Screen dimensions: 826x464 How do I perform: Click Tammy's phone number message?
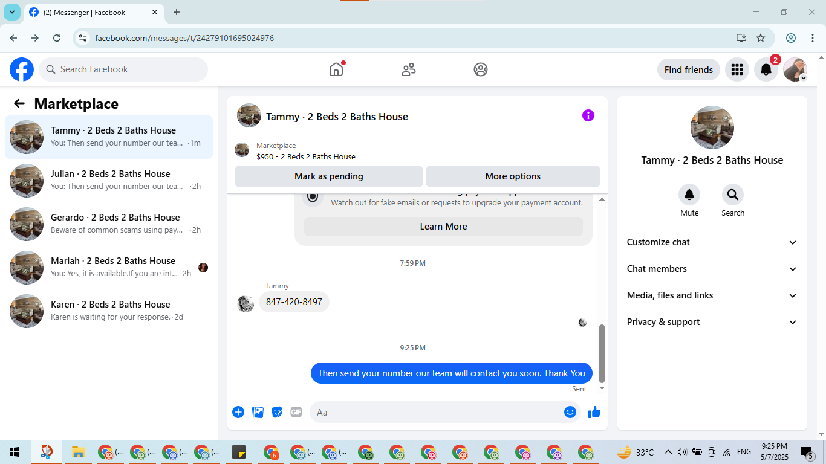pyautogui.click(x=294, y=301)
